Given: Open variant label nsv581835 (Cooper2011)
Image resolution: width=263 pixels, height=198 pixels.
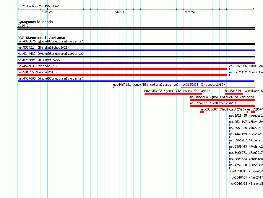Looking at the screenshot, I should click(37, 72).
